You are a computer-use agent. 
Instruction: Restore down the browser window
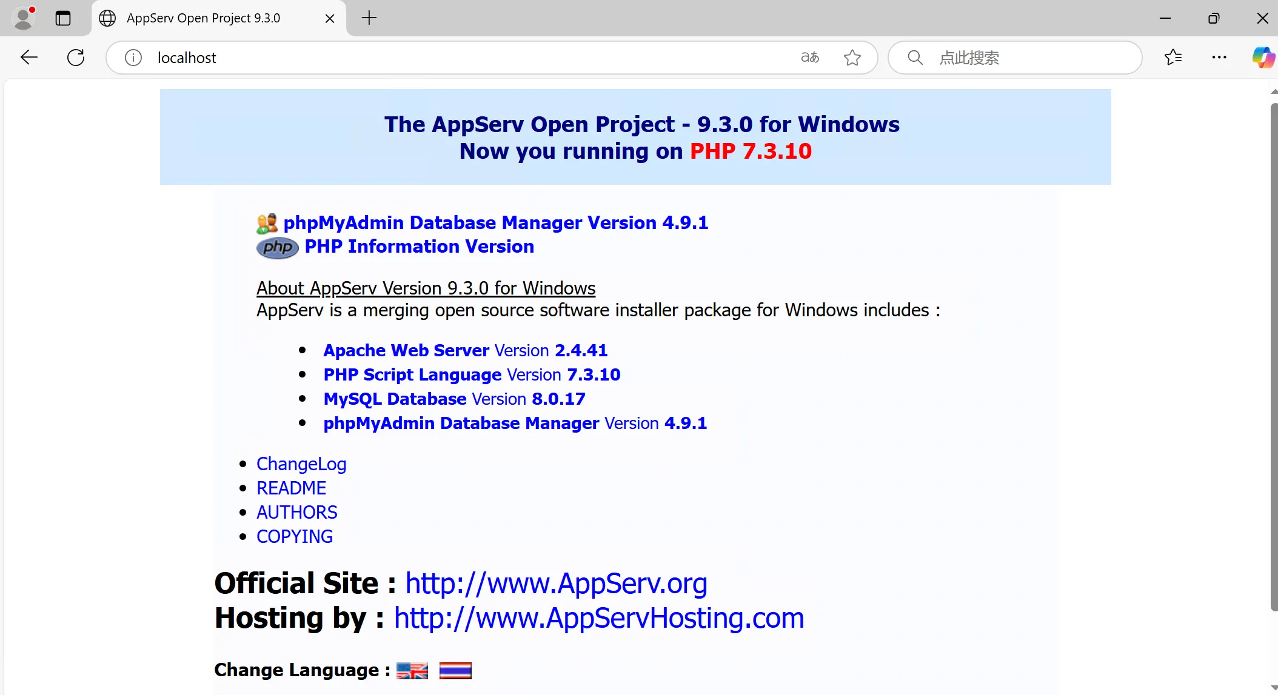tap(1214, 18)
